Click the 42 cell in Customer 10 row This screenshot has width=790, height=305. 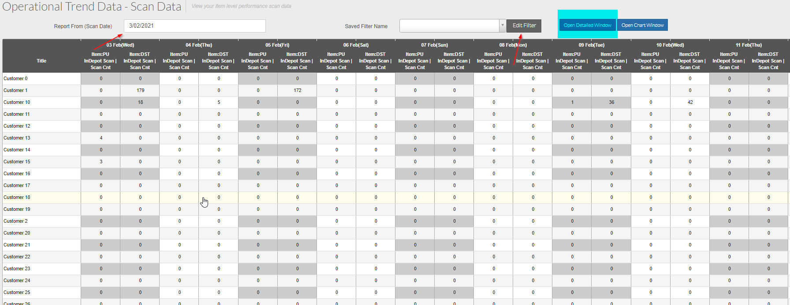click(690, 103)
